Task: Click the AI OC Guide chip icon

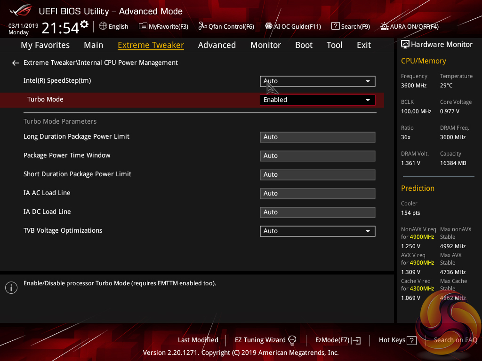Action: pos(269,26)
